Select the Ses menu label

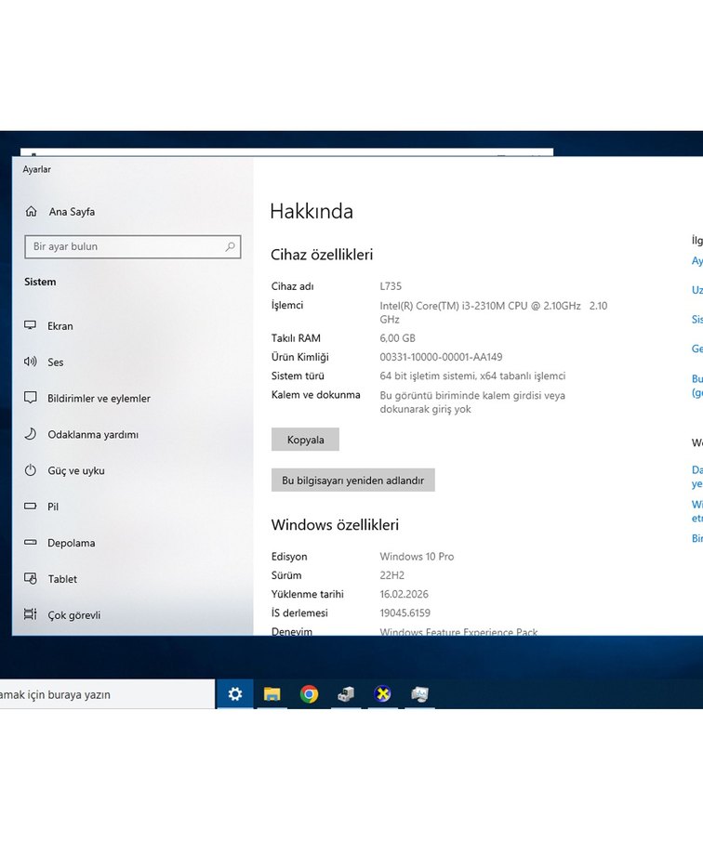point(56,362)
